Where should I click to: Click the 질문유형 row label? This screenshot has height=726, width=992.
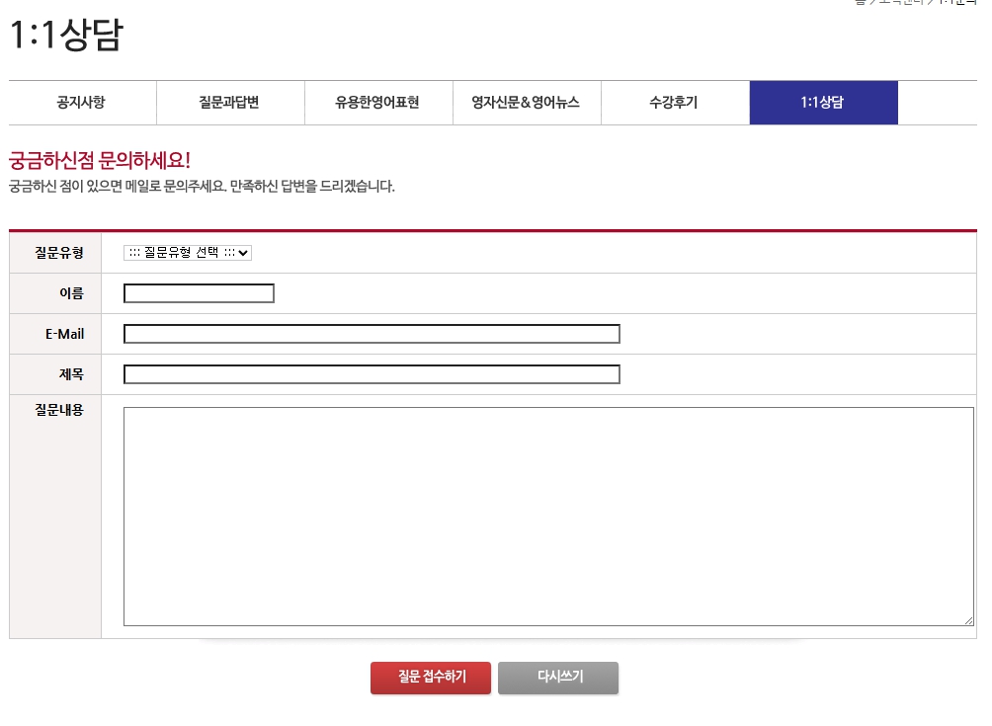coord(59,253)
